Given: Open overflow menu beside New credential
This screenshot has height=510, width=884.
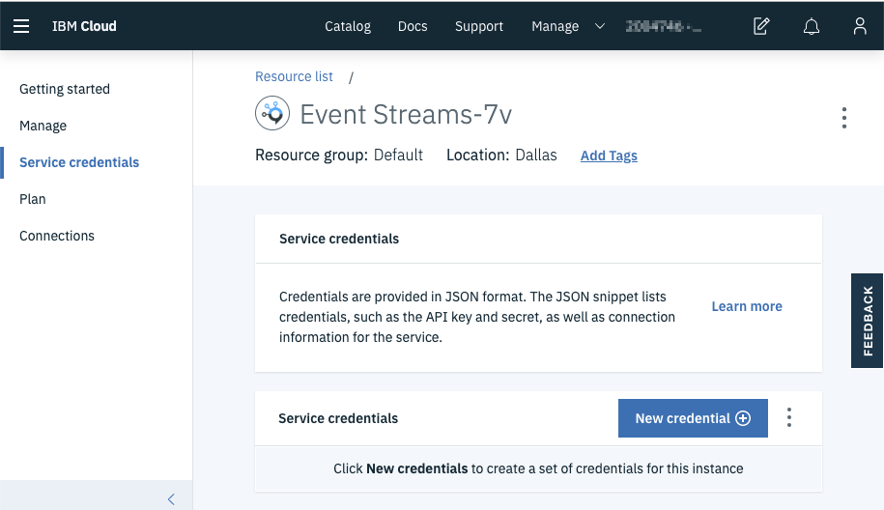Looking at the screenshot, I should click(x=788, y=417).
